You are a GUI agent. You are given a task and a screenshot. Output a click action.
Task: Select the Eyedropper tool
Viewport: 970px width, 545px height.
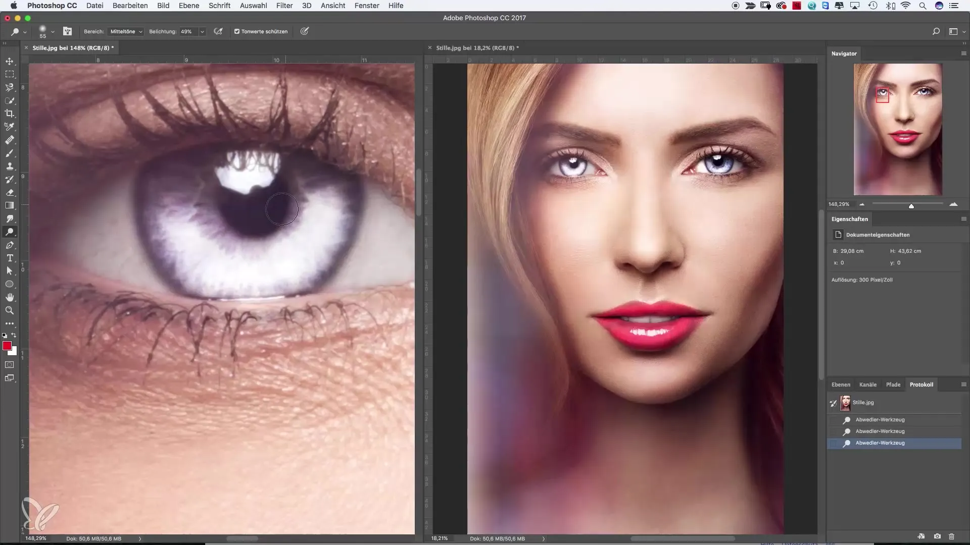point(10,127)
